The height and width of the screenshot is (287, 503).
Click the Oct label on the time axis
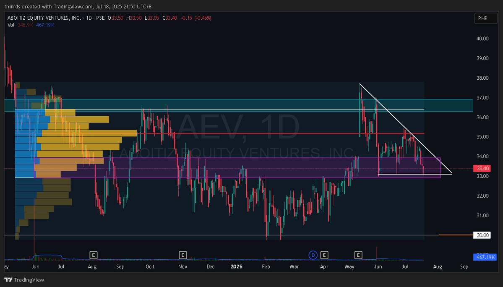pyautogui.click(x=150, y=266)
